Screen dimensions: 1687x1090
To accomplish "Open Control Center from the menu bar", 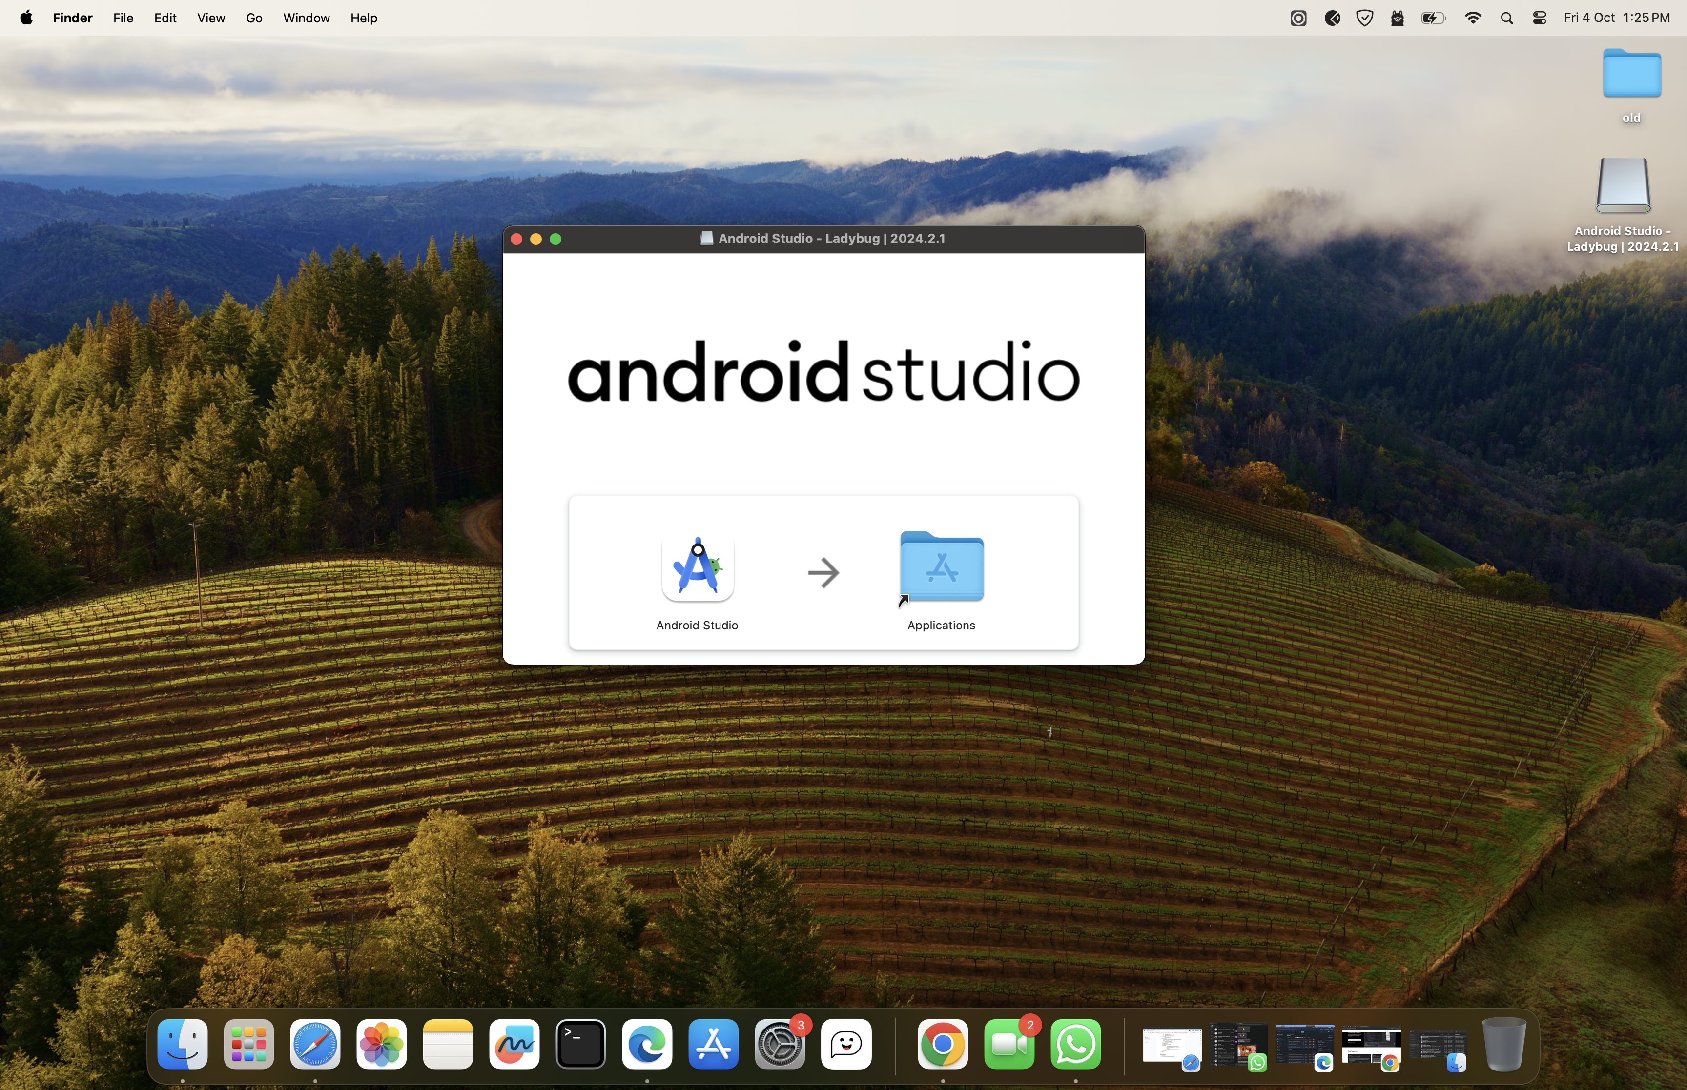I will click(1539, 19).
